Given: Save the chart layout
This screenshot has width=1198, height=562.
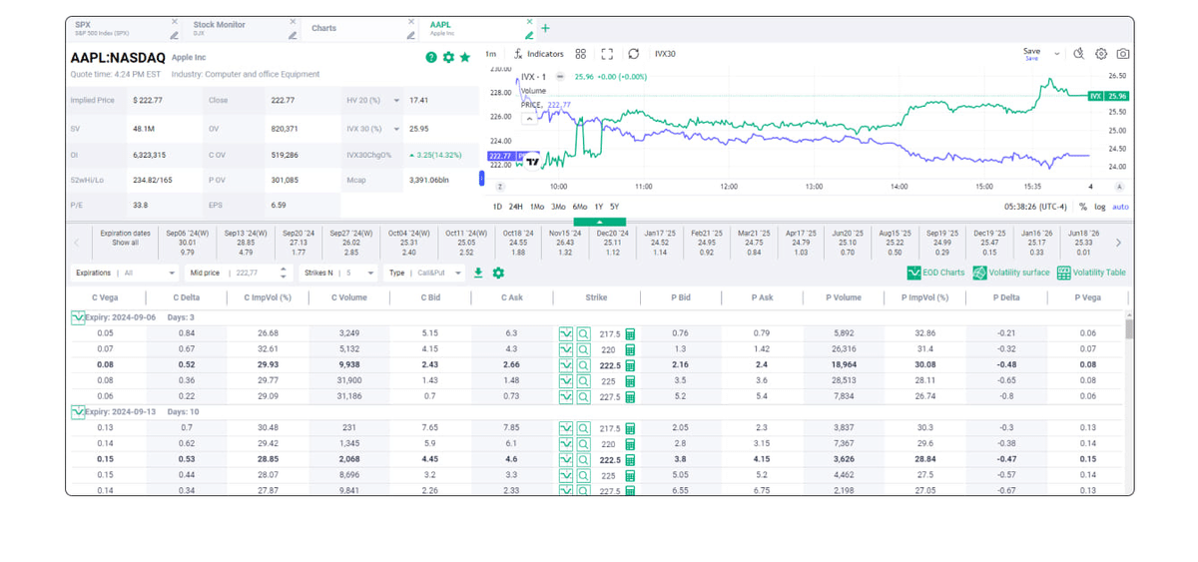Looking at the screenshot, I should tap(1031, 54).
